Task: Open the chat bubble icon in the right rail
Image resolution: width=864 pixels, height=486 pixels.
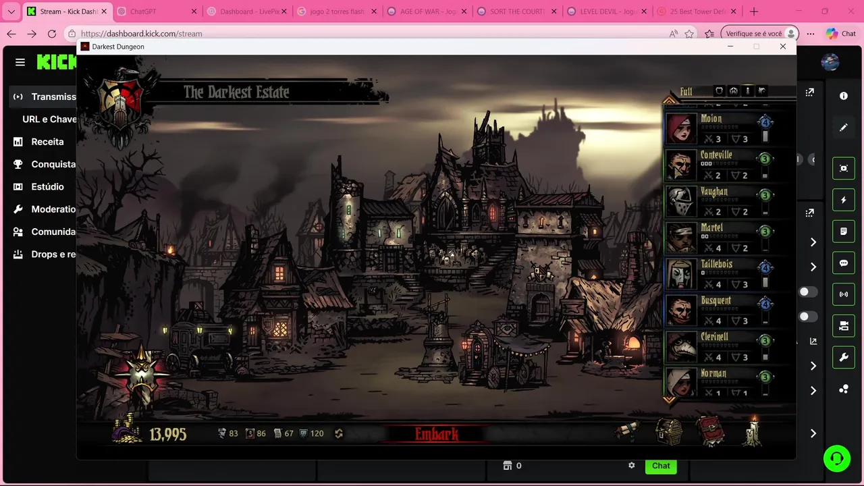Action: [x=843, y=263]
